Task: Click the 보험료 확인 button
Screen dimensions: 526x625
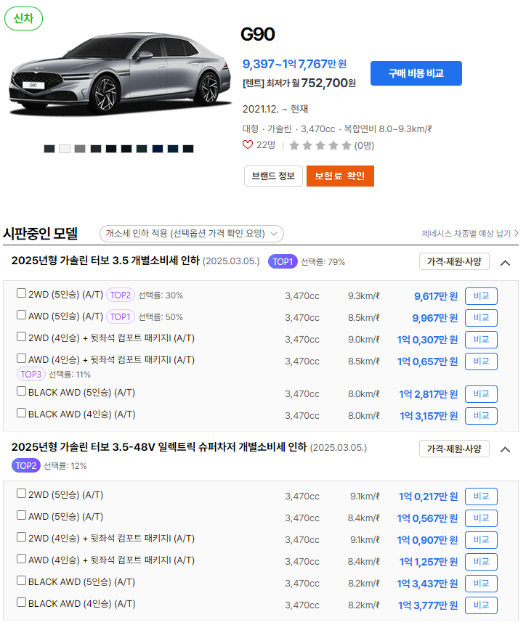Action: 340,176
